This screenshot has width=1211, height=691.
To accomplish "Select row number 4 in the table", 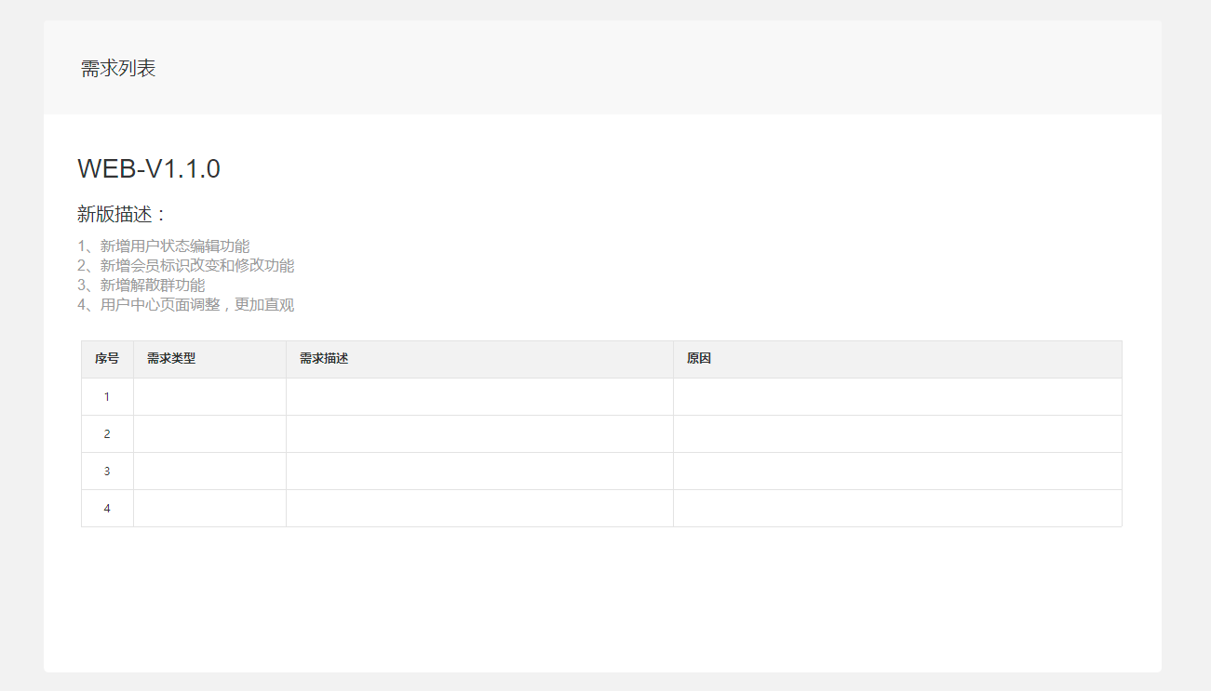I will [x=107, y=509].
